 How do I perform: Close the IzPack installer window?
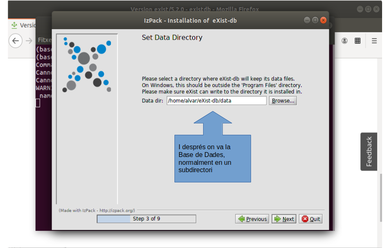(x=324, y=20)
